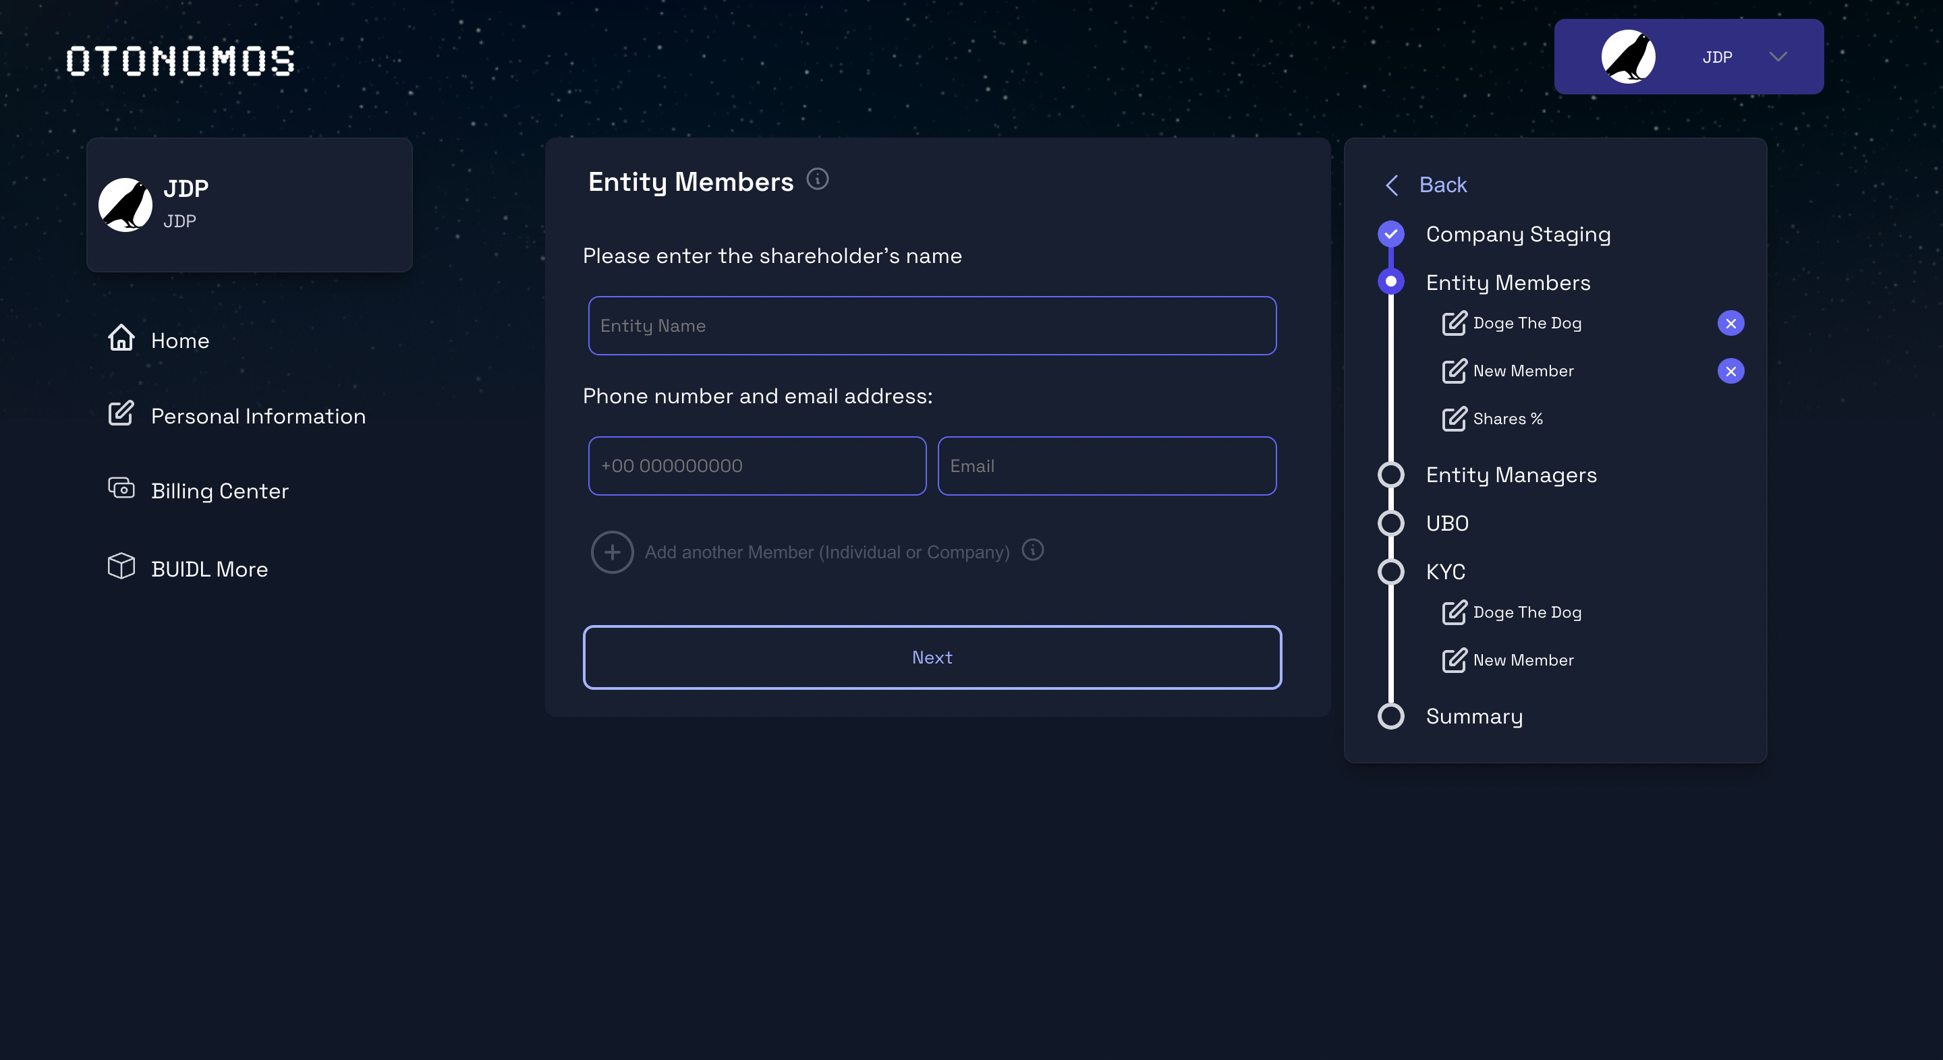Open Billing Center from sidebar
The image size is (1943, 1060).
click(x=219, y=491)
